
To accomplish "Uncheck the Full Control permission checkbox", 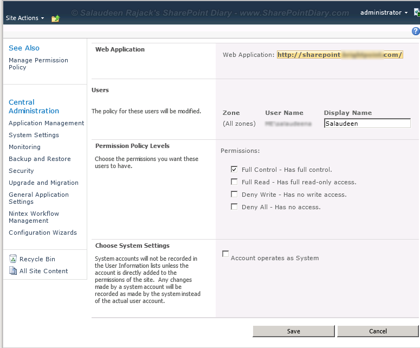I will (234, 169).
